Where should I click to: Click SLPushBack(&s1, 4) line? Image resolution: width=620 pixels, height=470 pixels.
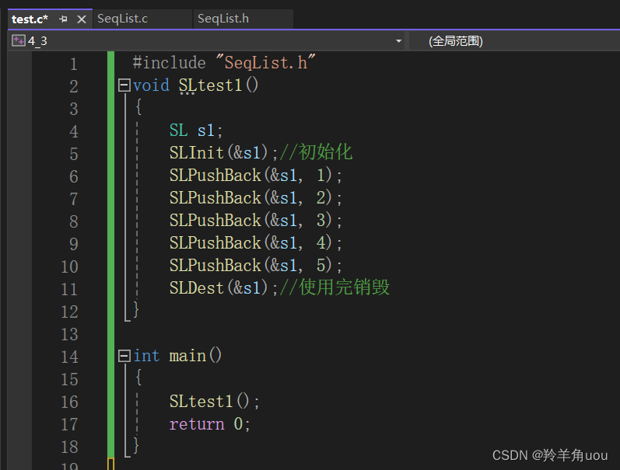(255, 243)
